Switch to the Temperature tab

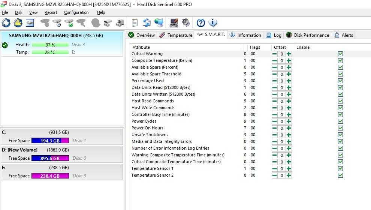click(176, 35)
